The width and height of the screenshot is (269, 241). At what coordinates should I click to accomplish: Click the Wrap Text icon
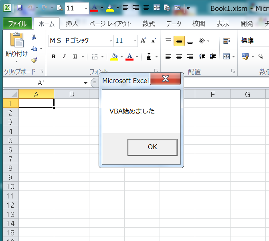click(x=227, y=41)
